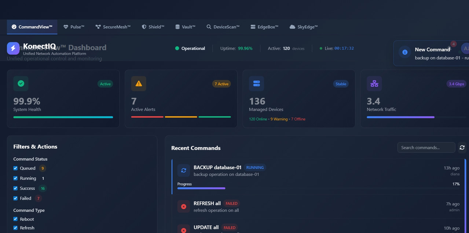
Task: Click the orange segment of alerts bar
Action: (x=181, y=117)
